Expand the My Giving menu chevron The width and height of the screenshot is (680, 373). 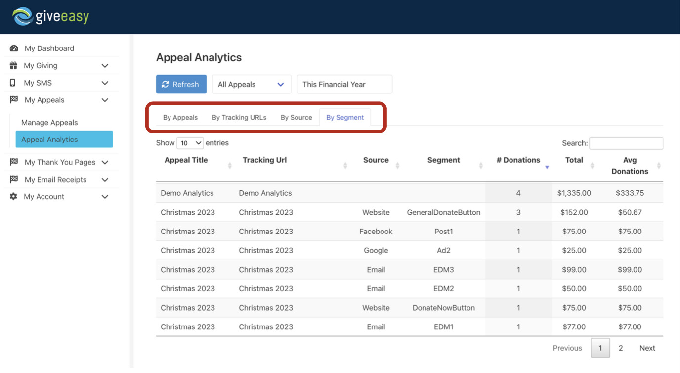(x=105, y=66)
